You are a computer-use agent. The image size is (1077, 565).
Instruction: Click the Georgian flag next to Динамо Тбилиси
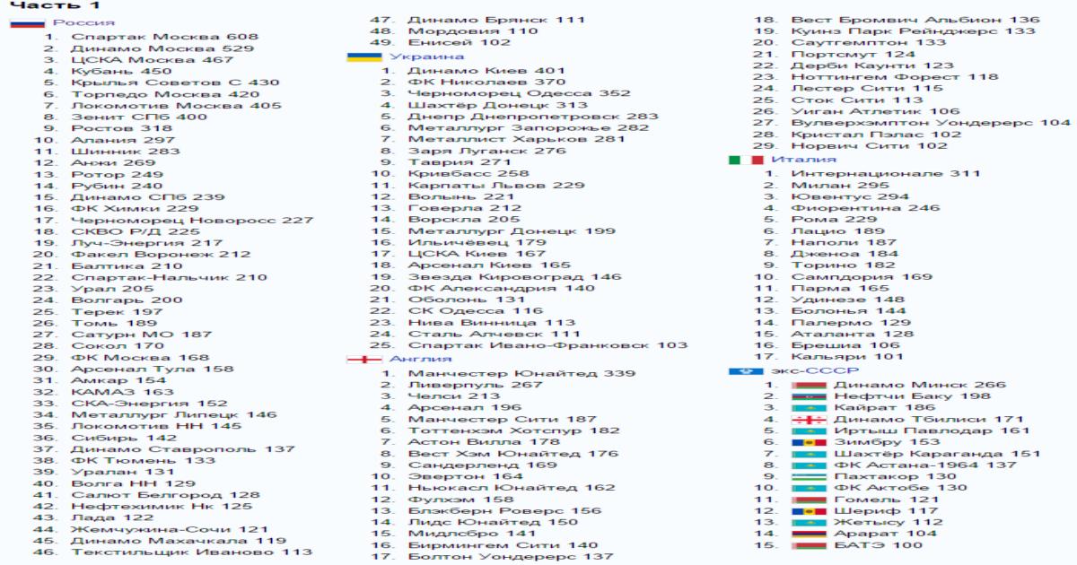coord(809,419)
